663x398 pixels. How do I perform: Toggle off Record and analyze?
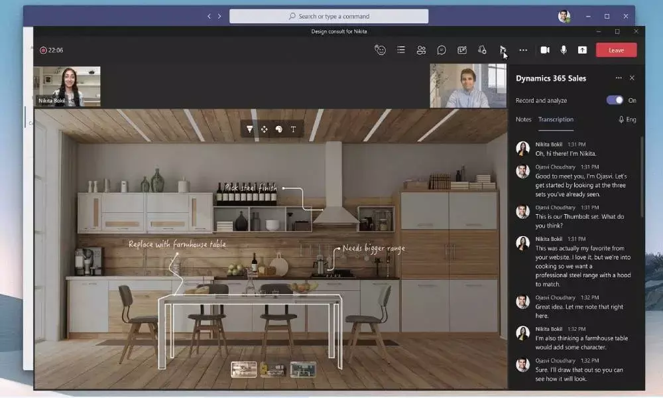click(617, 100)
